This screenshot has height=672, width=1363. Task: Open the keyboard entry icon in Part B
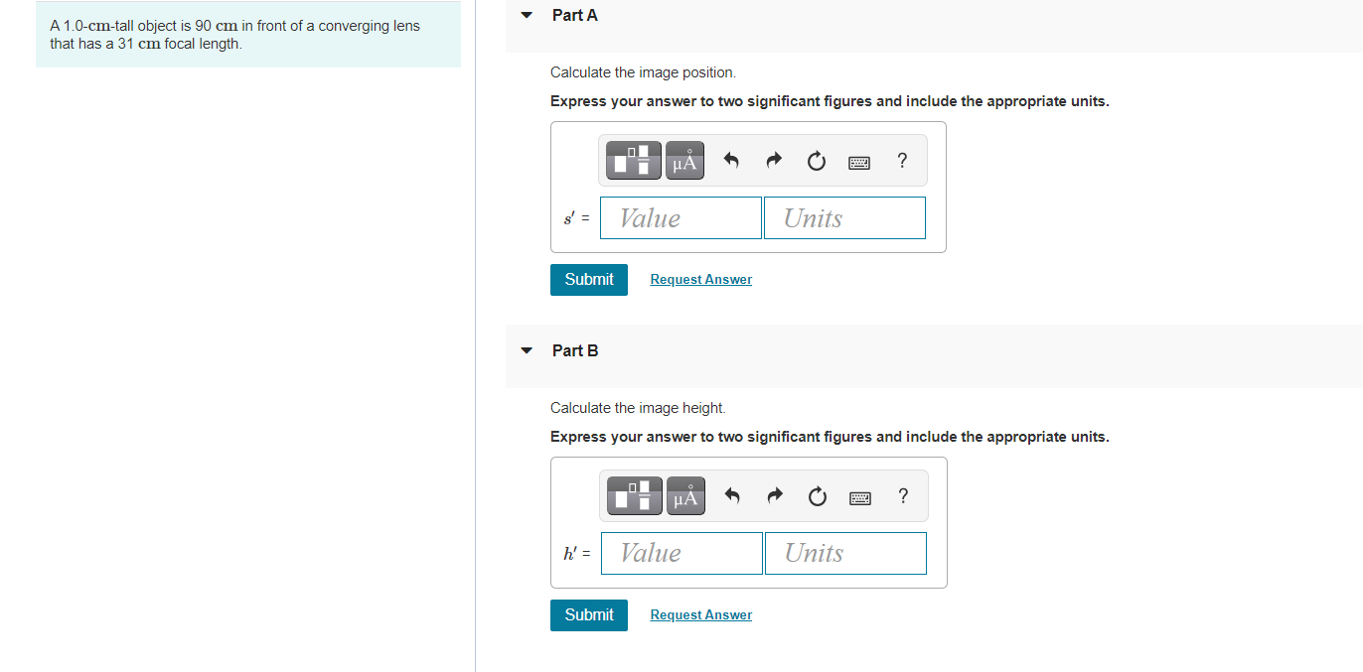click(x=860, y=496)
